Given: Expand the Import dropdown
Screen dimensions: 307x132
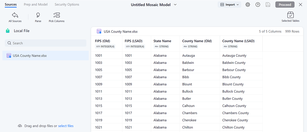Looking at the screenshot, I should tap(230, 5).
